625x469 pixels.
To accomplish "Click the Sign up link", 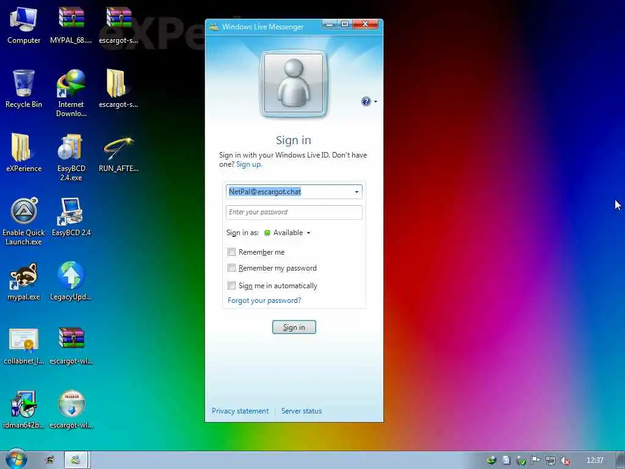I will click(x=249, y=164).
